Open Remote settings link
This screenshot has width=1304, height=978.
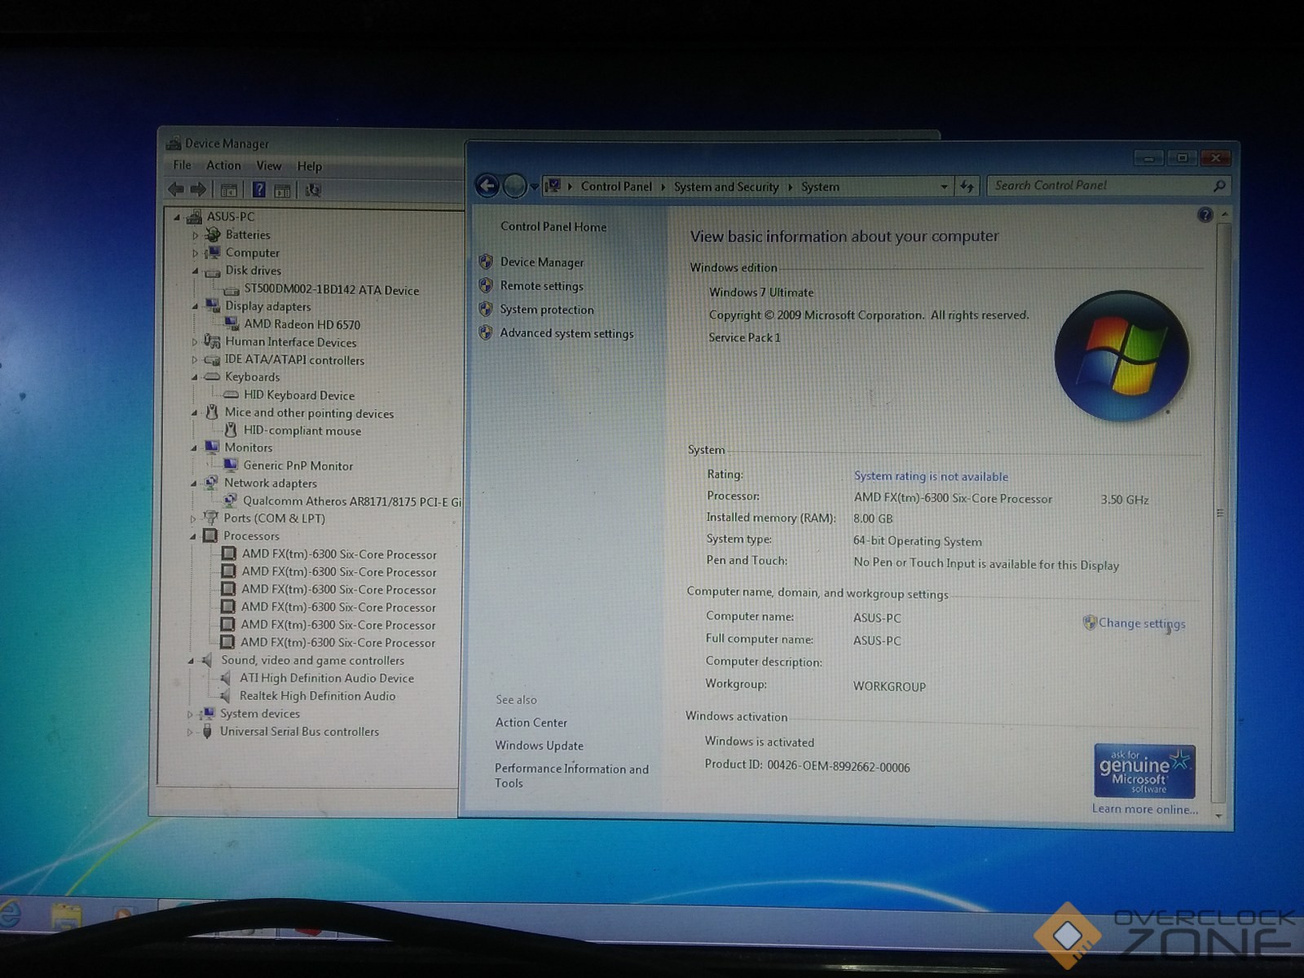point(541,286)
